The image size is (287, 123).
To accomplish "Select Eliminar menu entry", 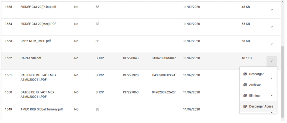I will pos(255,95).
